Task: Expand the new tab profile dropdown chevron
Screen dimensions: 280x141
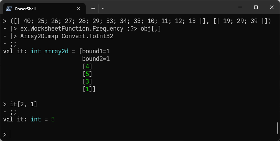Action: tap(103, 8)
